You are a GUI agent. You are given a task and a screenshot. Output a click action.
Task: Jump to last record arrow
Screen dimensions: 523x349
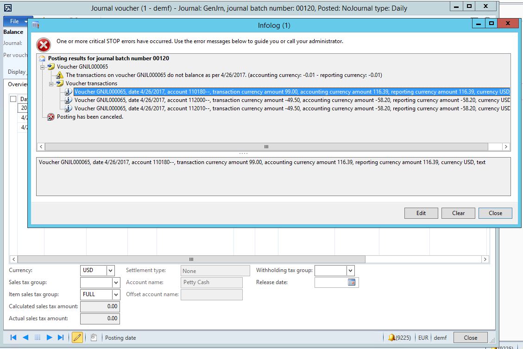[61, 337]
